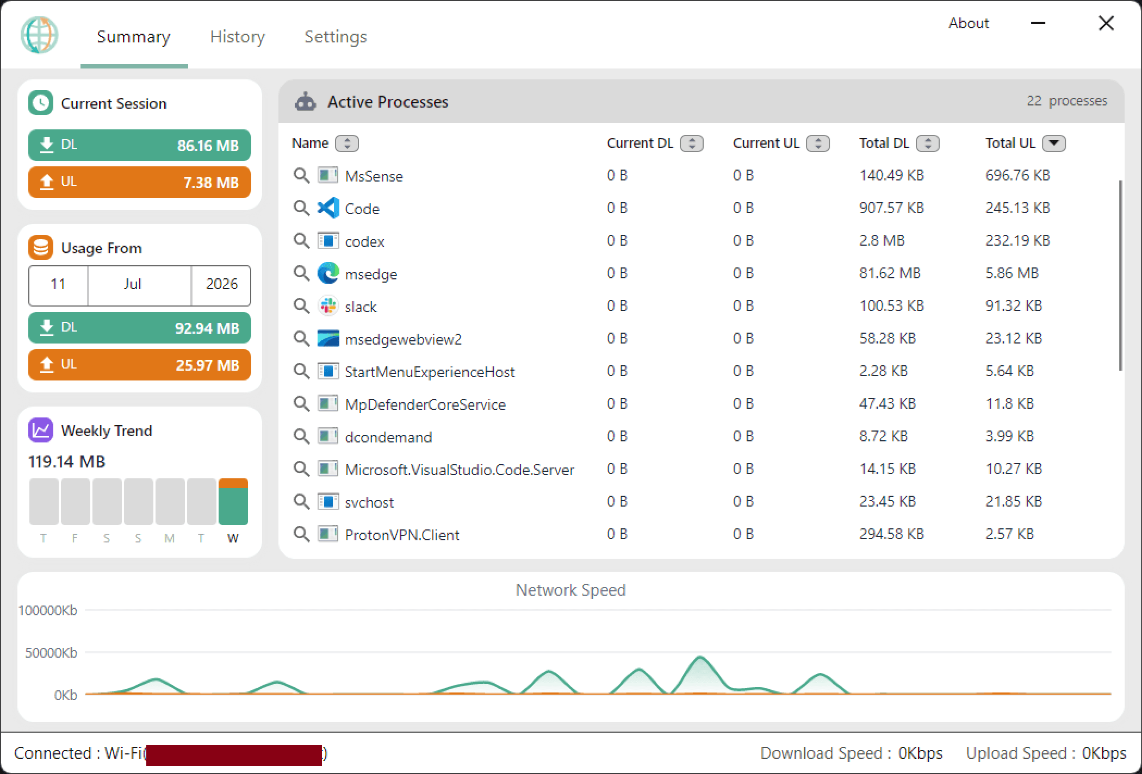Click the Current Session DL 86.16 MB bar
The width and height of the screenshot is (1142, 774).
(140, 145)
